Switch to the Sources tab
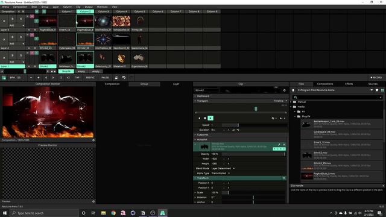The height and width of the screenshot is (217, 386). pyautogui.click(x=373, y=84)
